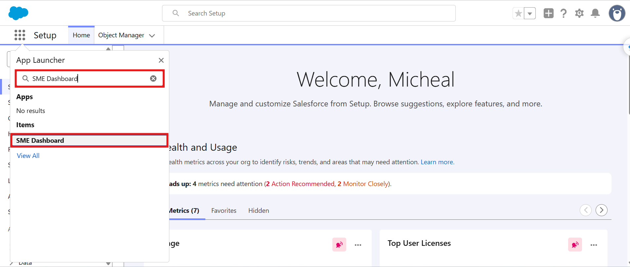Image resolution: width=630 pixels, height=267 pixels.
Task: Switch to the Favorites metrics tab
Action: pos(224,210)
